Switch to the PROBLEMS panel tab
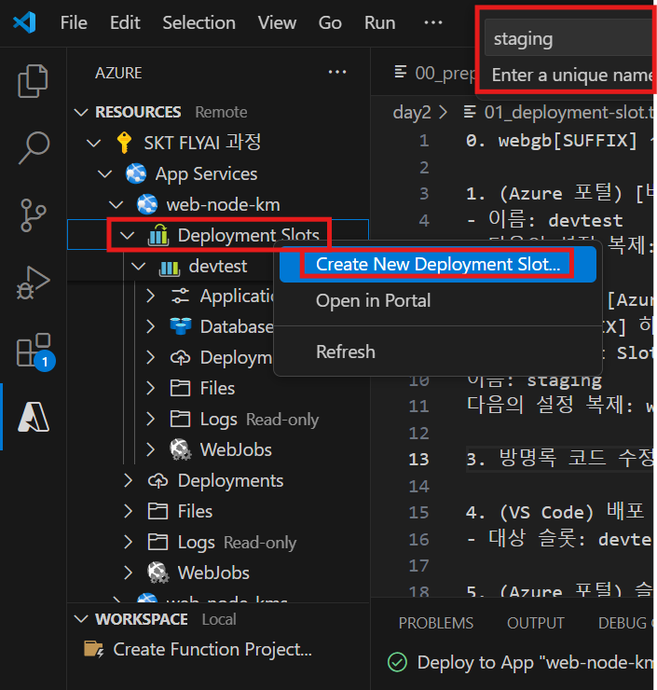657x690 pixels. (436, 623)
